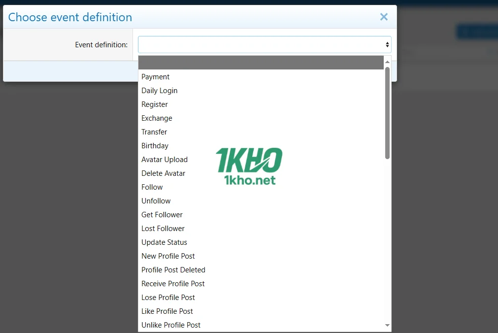Choose Lost Follower from the list
Screen dimensions: 498x333
(163, 229)
